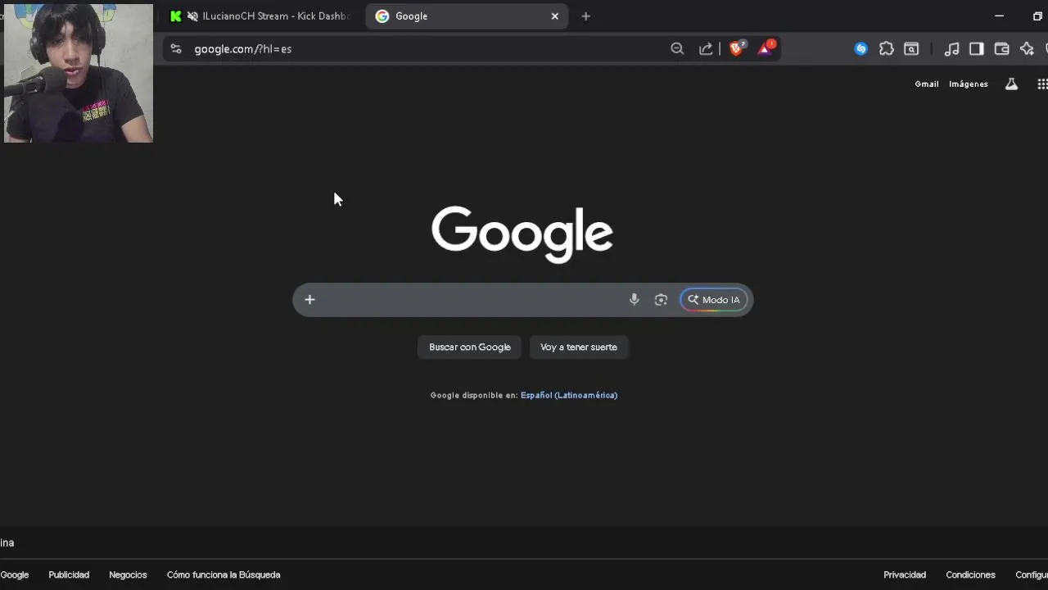Click the webcam overlay thumbnail
Screen dimensions: 1048x590
[x=79, y=73]
